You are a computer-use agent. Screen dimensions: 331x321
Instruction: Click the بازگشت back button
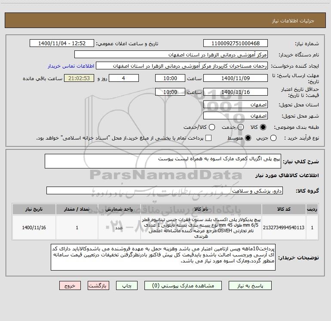(98, 286)
